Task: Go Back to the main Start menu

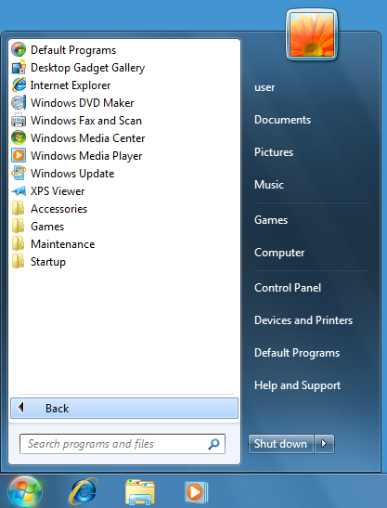Action: (x=124, y=409)
